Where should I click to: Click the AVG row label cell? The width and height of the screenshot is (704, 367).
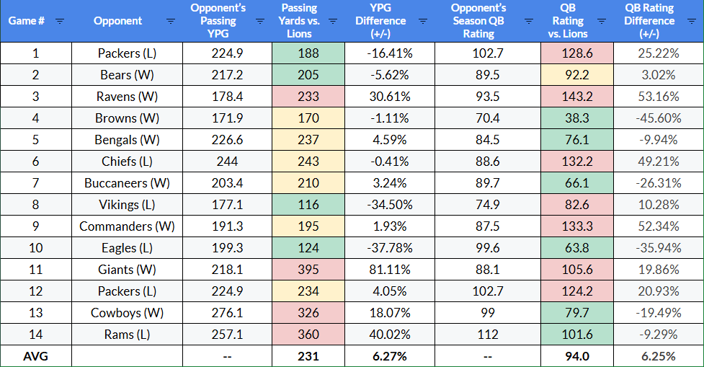36,356
